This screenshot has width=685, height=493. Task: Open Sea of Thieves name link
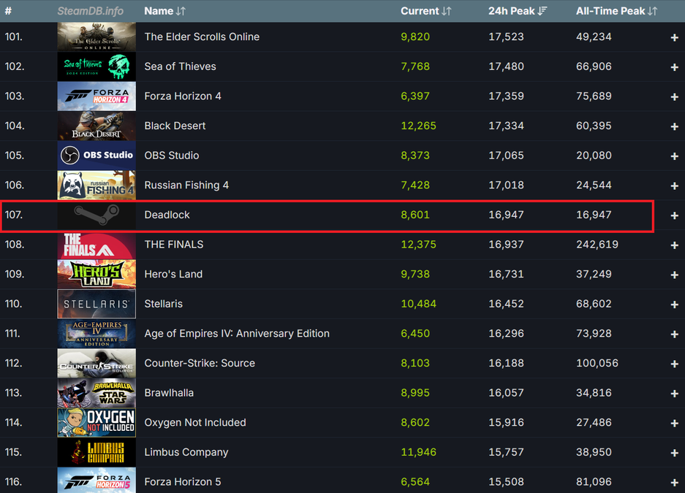click(180, 66)
